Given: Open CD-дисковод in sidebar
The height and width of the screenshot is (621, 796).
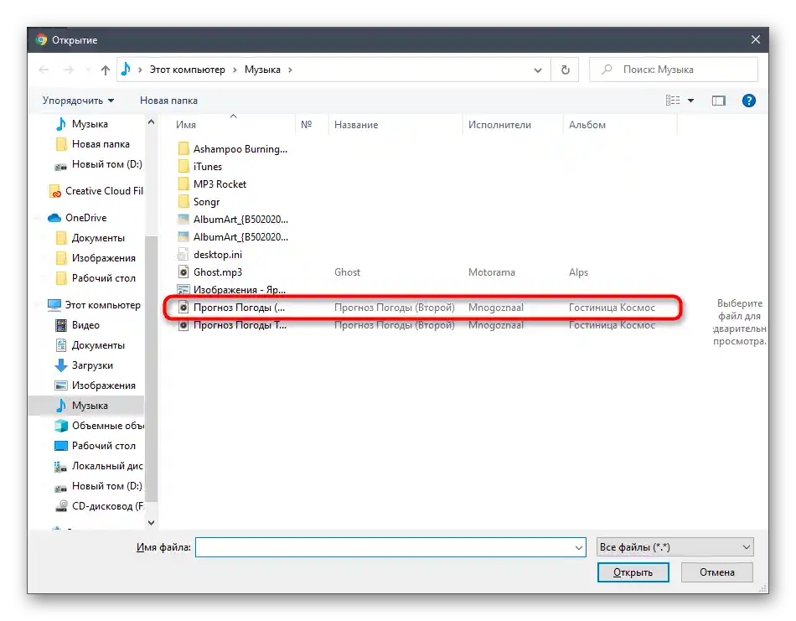Looking at the screenshot, I should point(99,506).
